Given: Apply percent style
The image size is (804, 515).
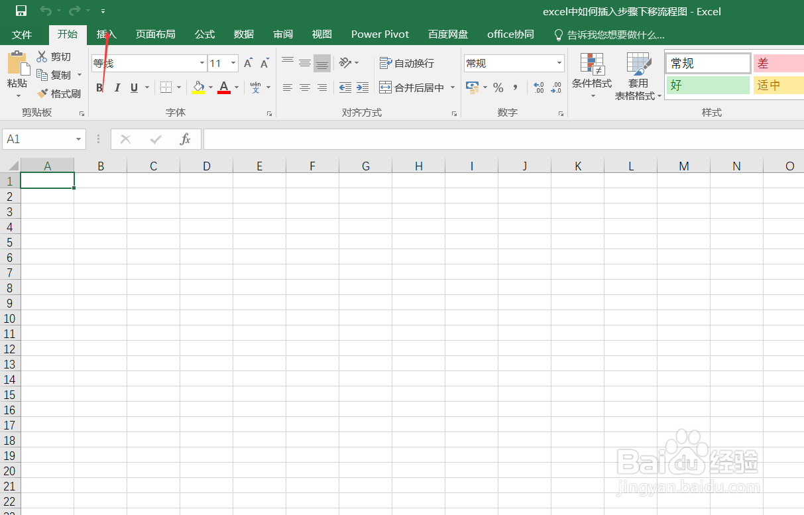Looking at the screenshot, I should (x=498, y=87).
